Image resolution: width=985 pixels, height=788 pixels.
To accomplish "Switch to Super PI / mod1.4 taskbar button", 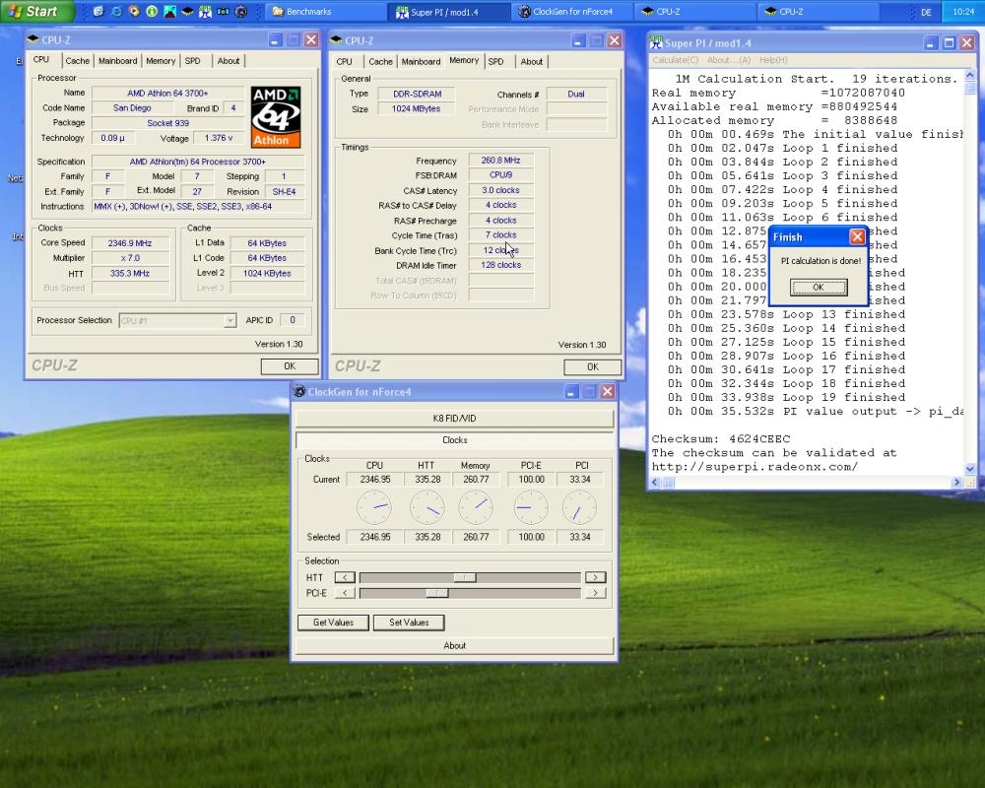I will (448, 11).
